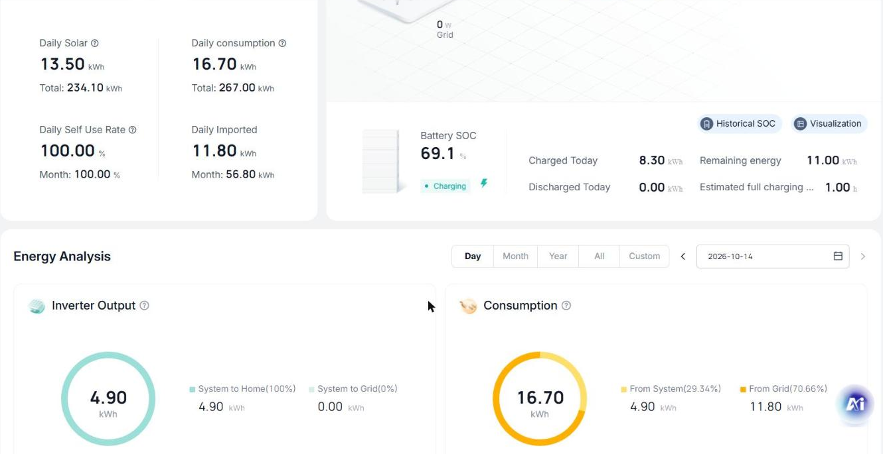883x454 pixels.
Task: Open the Inverter Output help tooltip icon
Action: pyautogui.click(x=144, y=306)
